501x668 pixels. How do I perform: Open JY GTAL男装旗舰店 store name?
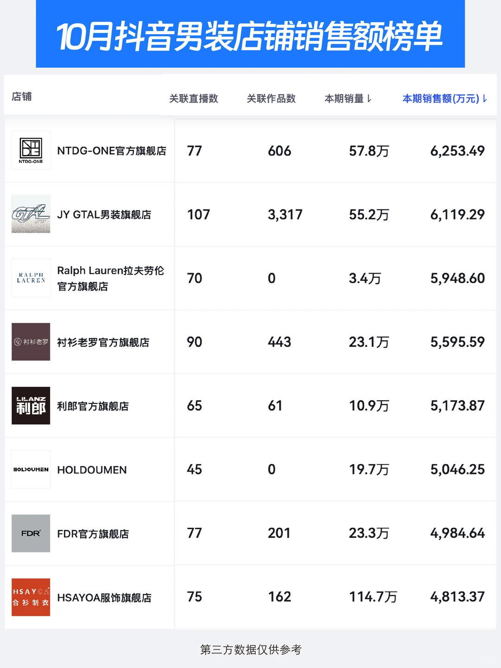104,214
